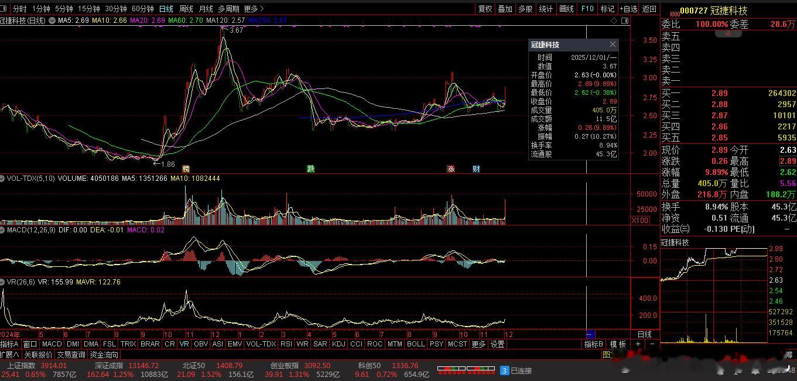Select the BRAR indicator tab
797x381 pixels.
(150, 344)
